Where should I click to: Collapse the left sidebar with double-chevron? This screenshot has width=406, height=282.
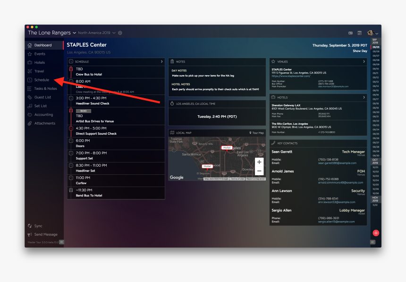tap(61, 242)
